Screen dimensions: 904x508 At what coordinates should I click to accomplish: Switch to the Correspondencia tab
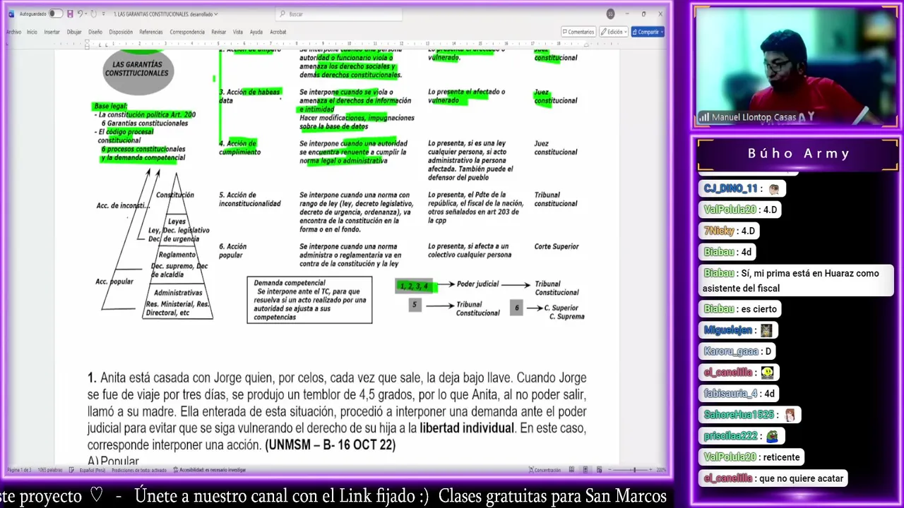pyautogui.click(x=187, y=32)
